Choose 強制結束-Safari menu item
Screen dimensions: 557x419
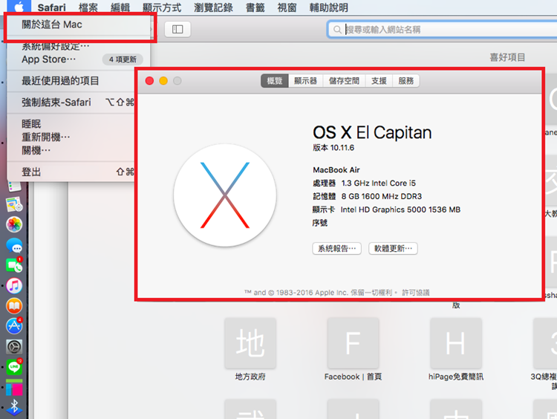(x=79, y=103)
